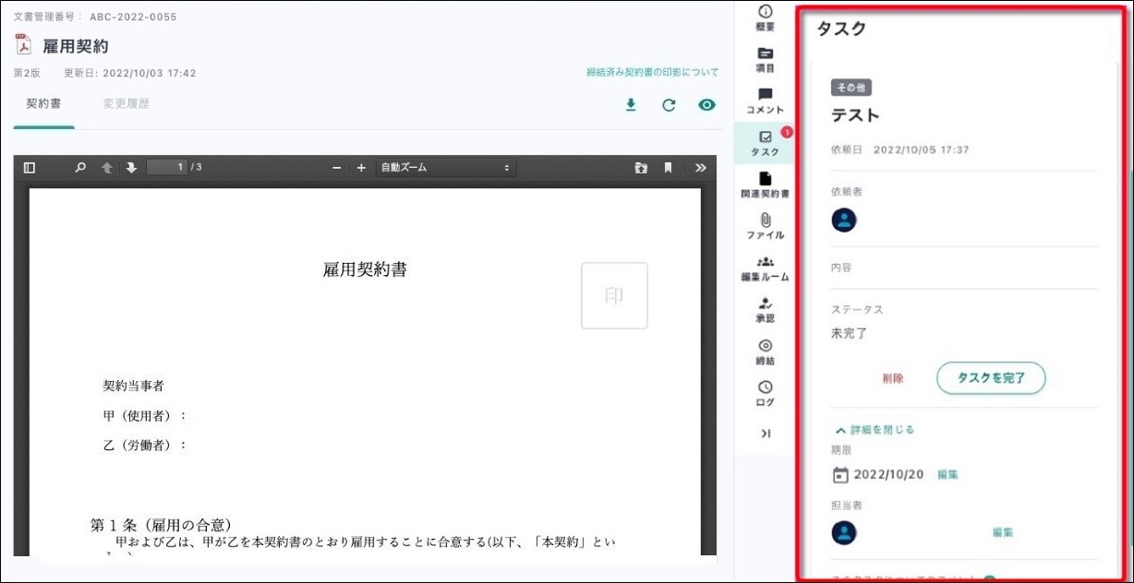The width and height of the screenshot is (1134, 583).
Task: Switch to the 変更履歴 tab
Action: 127,104
